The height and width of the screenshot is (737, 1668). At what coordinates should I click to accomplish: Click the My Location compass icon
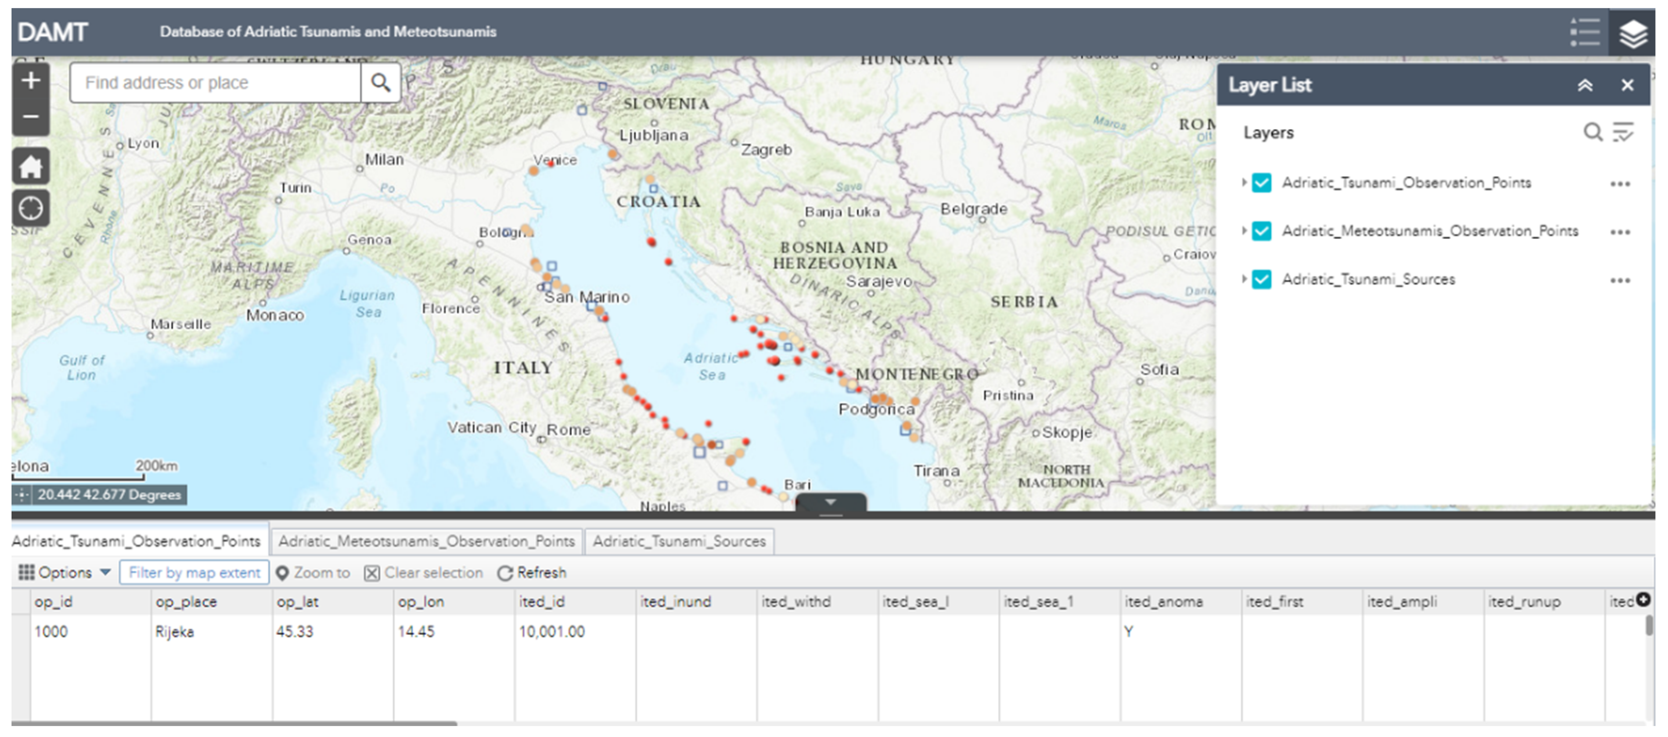click(x=30, y=208)
